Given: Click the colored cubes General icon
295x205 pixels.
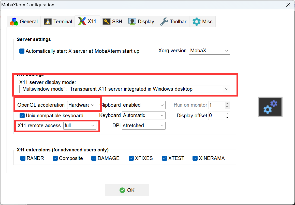Looking at the screenshot, I should coord(14,22).
